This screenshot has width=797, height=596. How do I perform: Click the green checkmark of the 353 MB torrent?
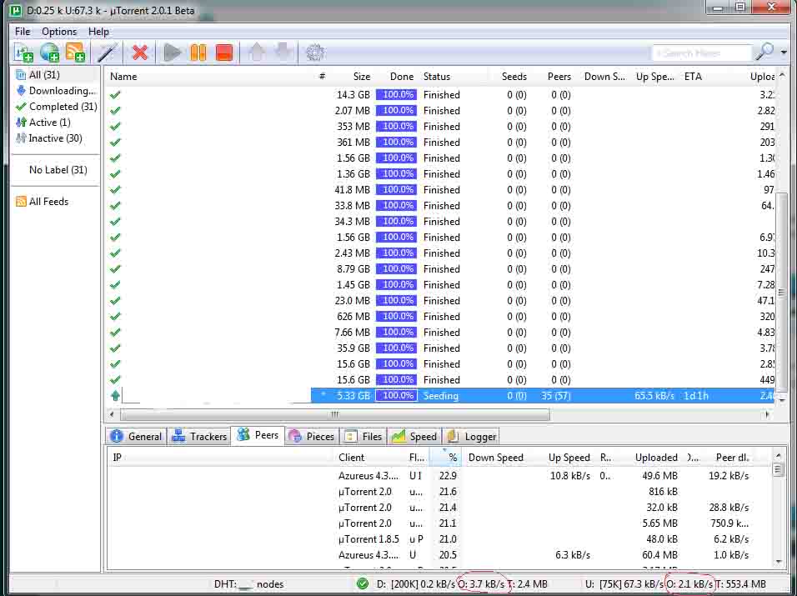point(115,126)
